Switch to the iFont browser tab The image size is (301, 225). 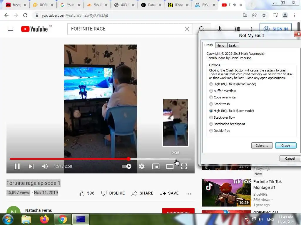tap(178, 5)
